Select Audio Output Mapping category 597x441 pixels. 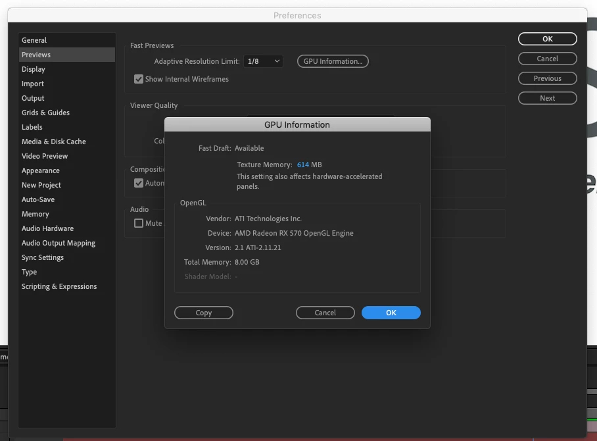click(66, 243)
